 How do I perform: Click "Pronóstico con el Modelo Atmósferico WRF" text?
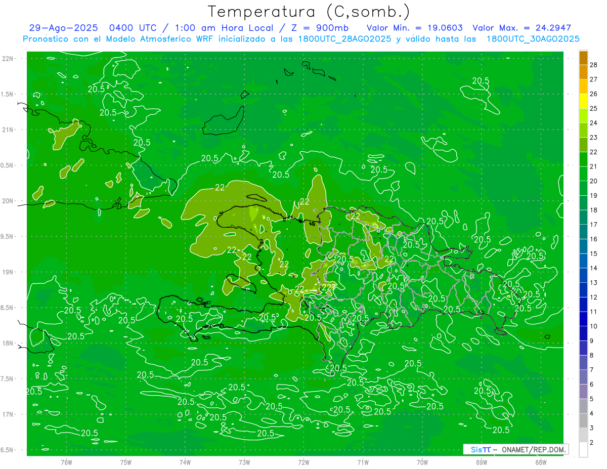click(118, 39)
